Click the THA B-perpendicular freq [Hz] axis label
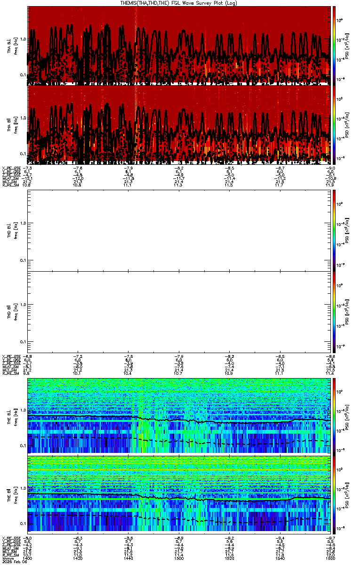 click(16, 45)
